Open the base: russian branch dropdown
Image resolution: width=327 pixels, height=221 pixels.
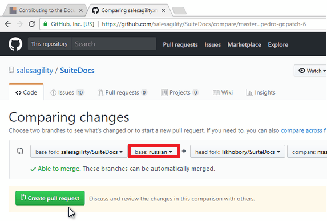click(154, 152)
